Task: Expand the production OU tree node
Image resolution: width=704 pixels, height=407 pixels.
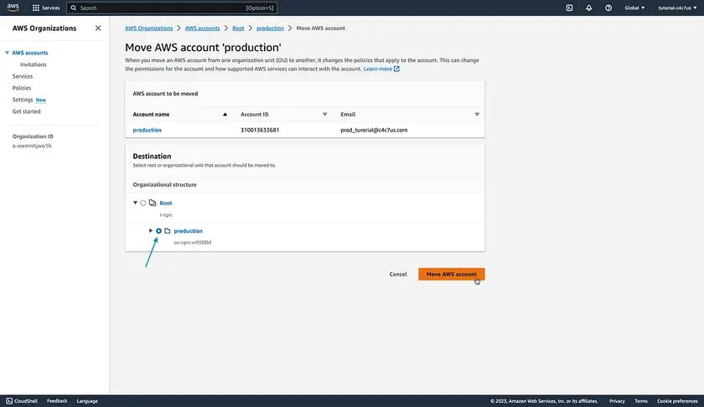Action: click(x=151, y=230)
